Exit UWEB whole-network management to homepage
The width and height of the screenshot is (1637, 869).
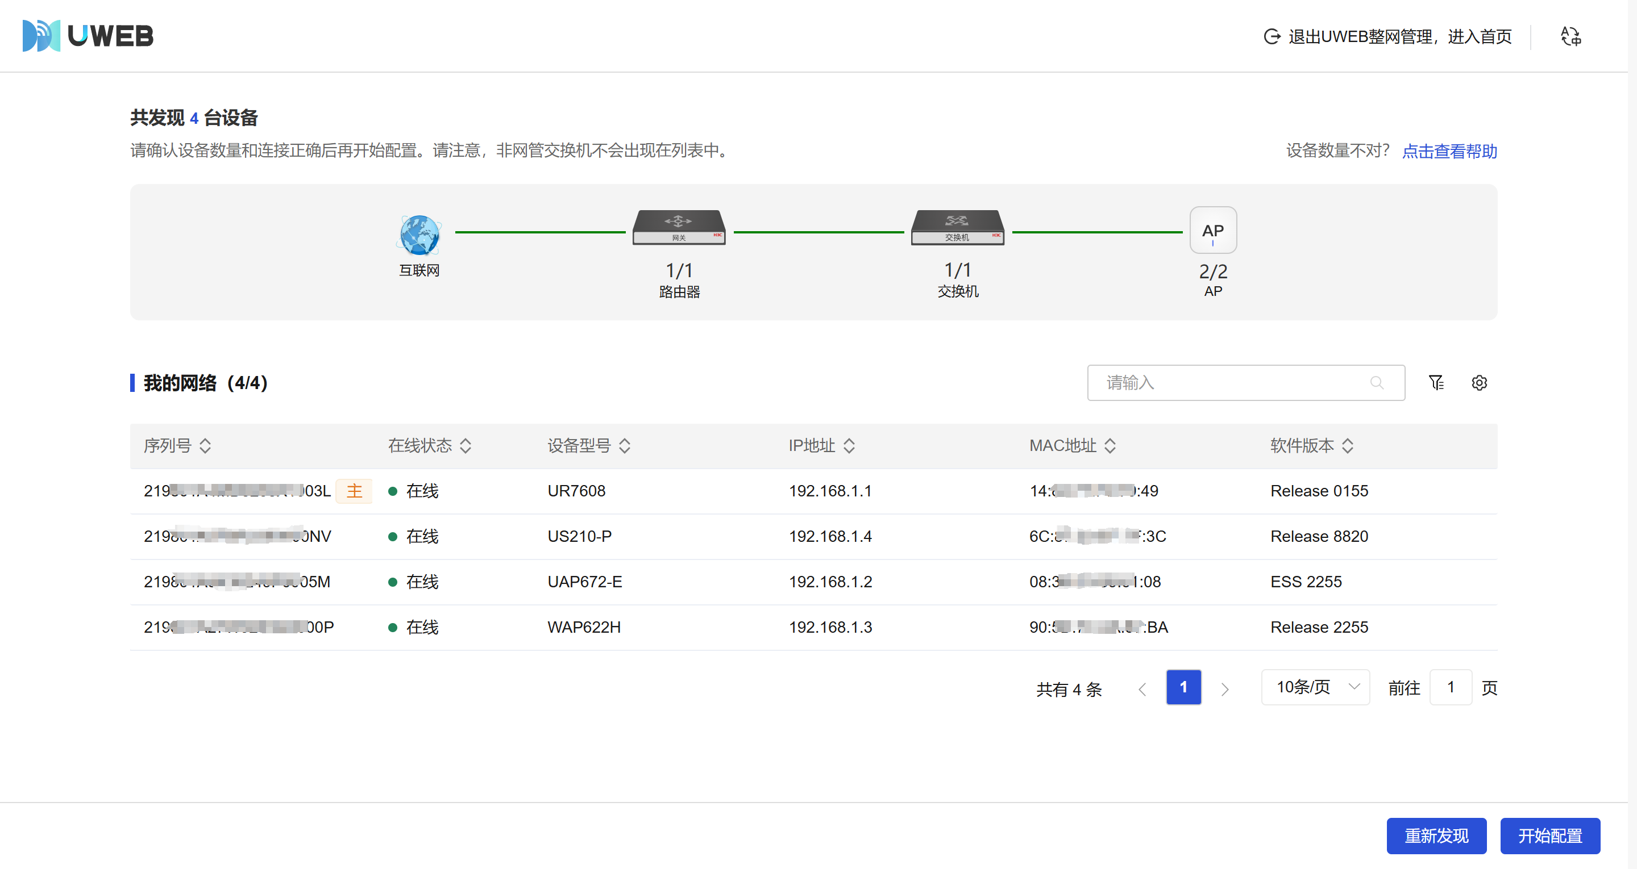click(1388, 36)
